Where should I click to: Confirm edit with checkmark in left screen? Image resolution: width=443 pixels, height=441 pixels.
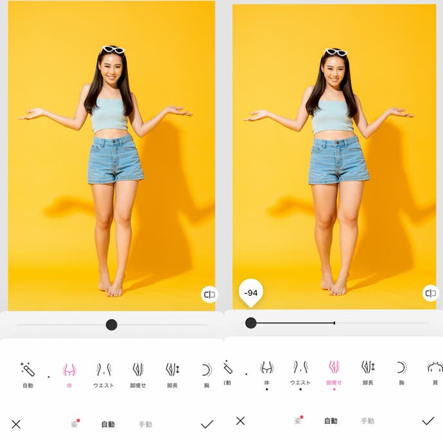tap(207, 424)
